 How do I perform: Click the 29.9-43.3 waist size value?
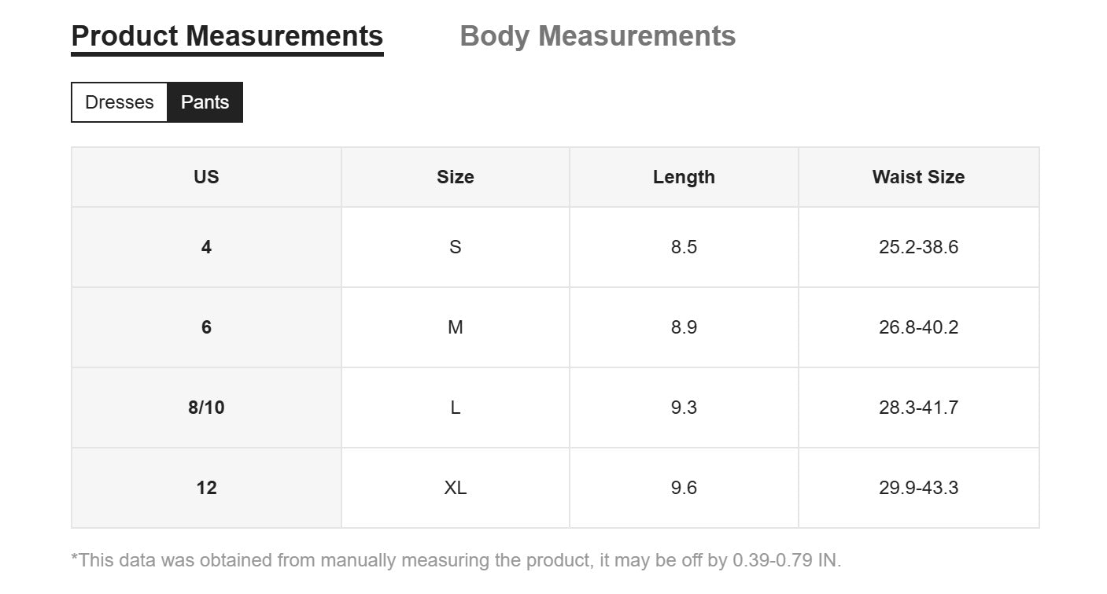[x=918, y=488]
